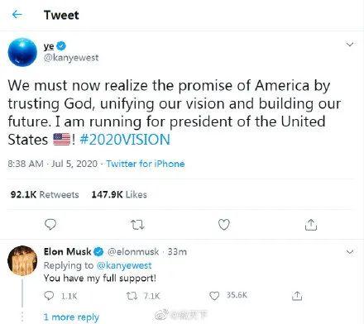Expand the 1 more reply thread

[x=71, y=317]
